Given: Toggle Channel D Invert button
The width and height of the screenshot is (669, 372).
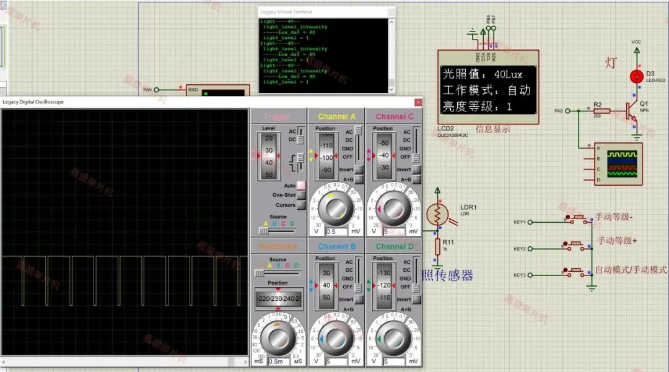Looking at the screenshot, I should click(417, 300).
